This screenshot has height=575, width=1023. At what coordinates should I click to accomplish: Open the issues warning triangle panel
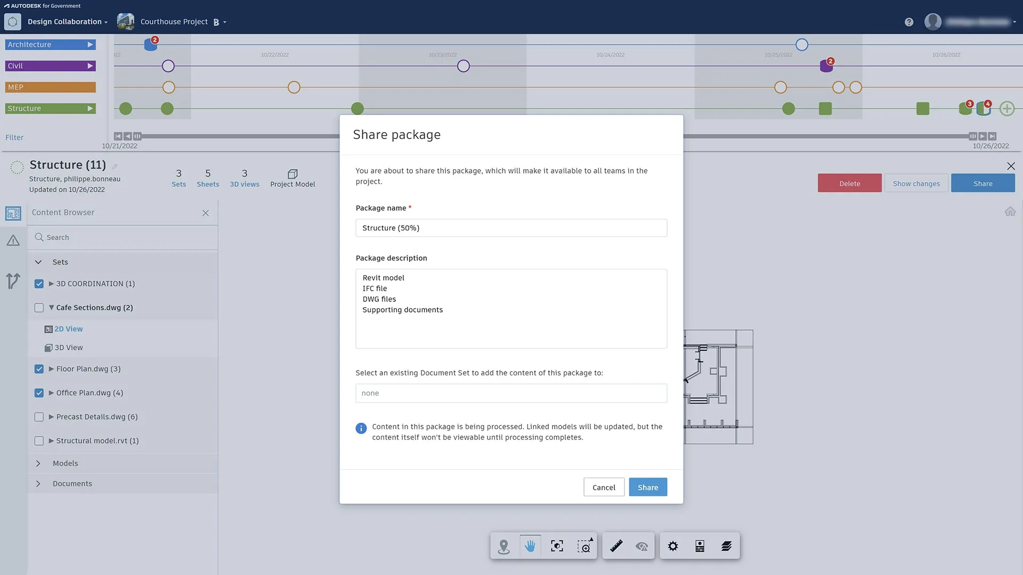13,241
